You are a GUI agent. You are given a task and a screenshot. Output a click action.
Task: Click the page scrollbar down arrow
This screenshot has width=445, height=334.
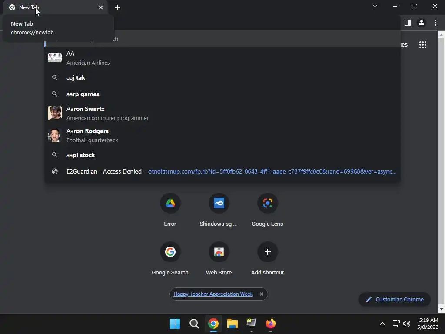click(x=441, y=309)
